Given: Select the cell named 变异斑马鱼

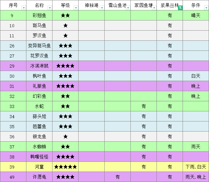Looking at the screenshot, I should 39,46.
